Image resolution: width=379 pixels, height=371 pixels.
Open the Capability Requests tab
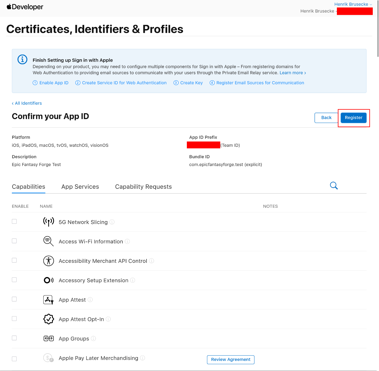point(143,187)
